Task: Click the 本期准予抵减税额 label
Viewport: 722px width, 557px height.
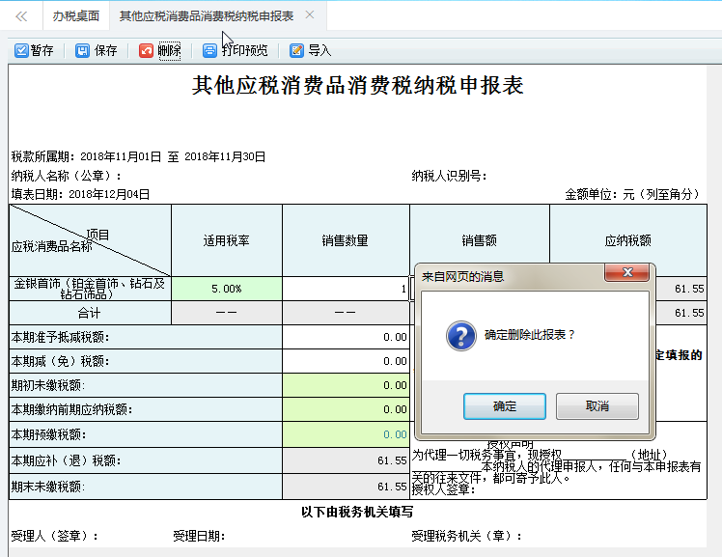Action: (x=60, y=337)
